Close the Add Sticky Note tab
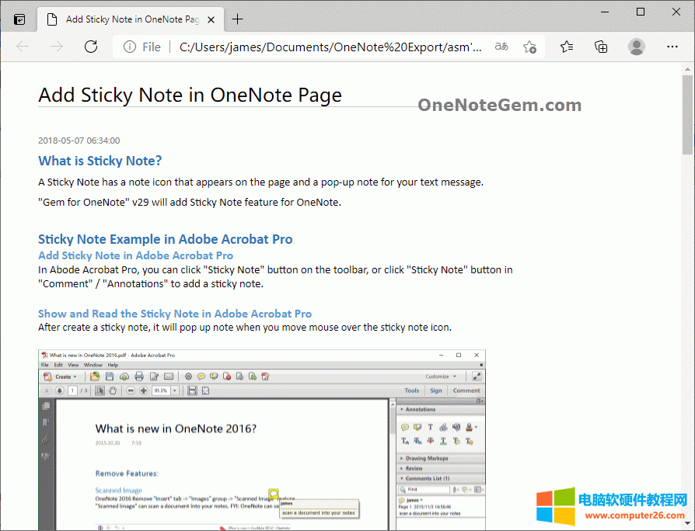 (211, 19)
